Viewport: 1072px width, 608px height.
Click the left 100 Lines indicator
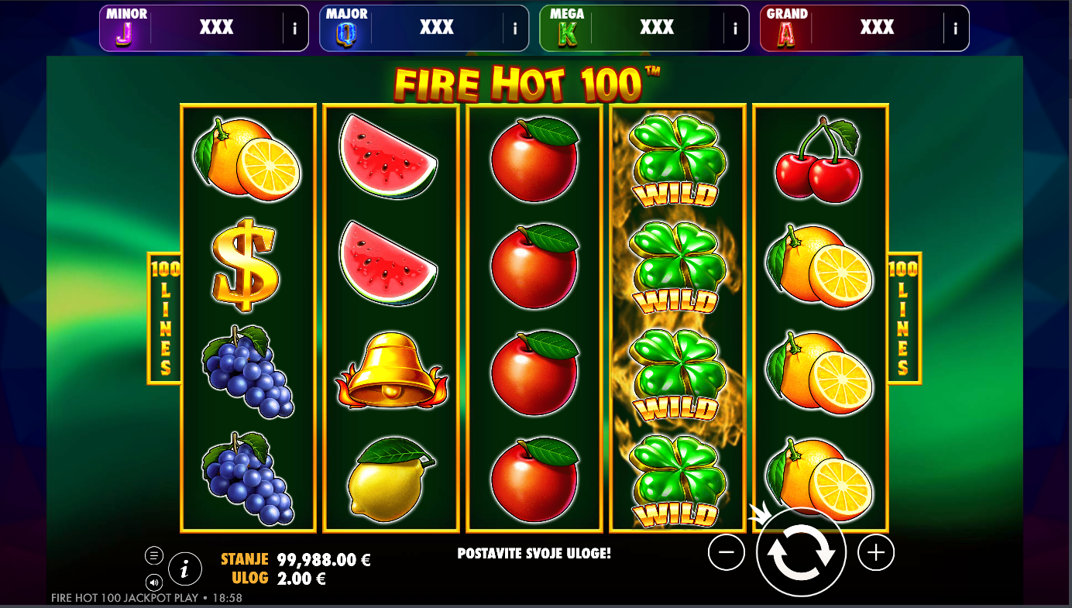click(165, 318)
